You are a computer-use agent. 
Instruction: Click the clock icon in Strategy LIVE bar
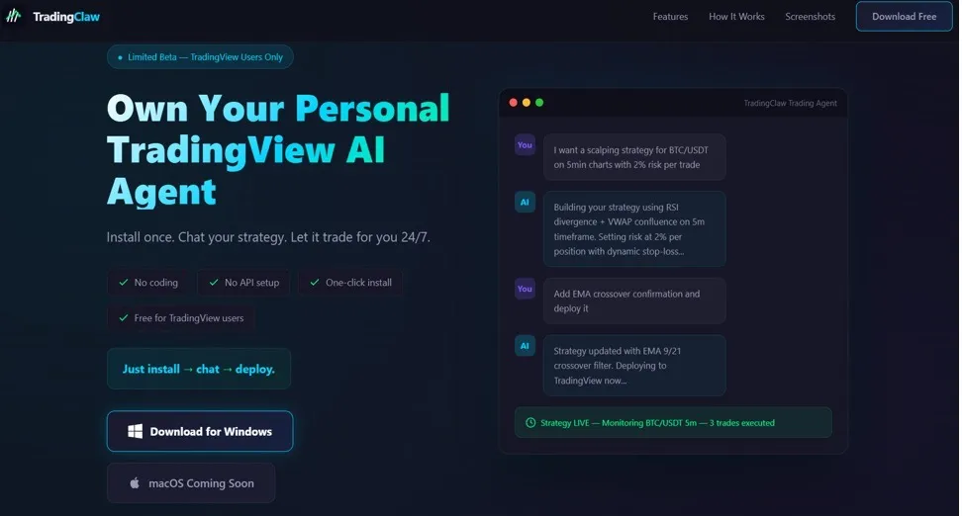coord(530,423)
